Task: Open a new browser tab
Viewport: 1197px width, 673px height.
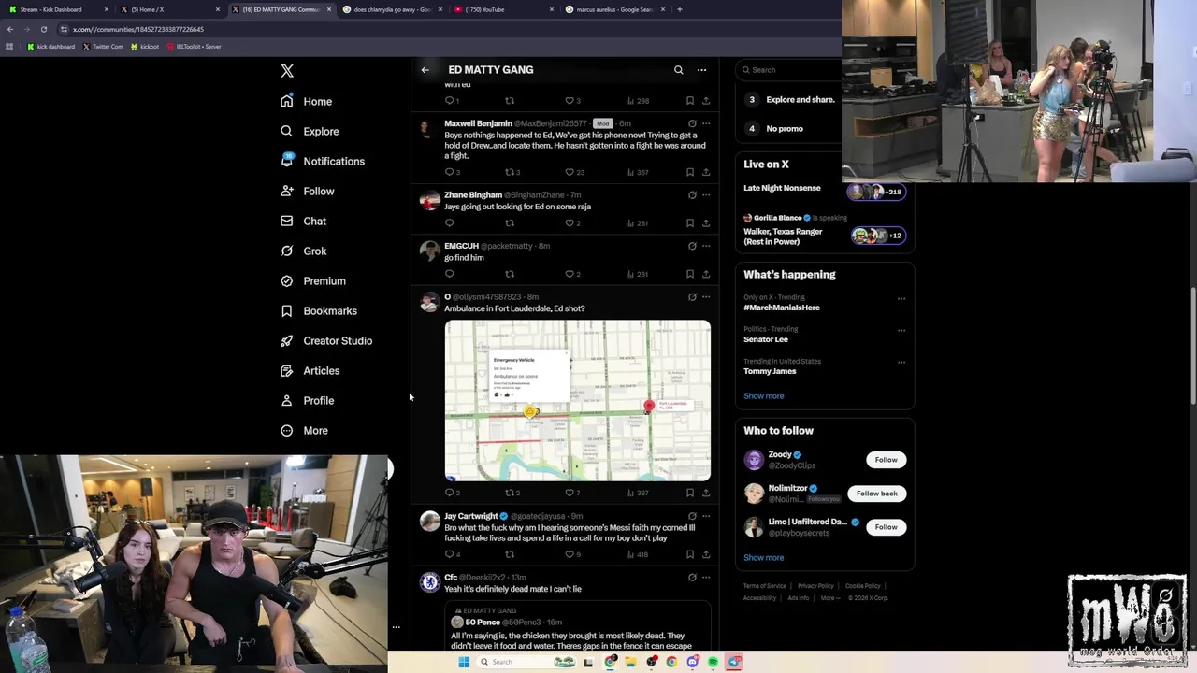Action: (680, 9)
